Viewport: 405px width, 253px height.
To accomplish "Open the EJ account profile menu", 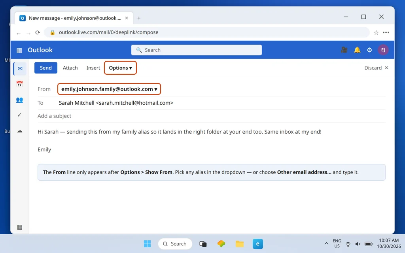I will coord(383,50).
